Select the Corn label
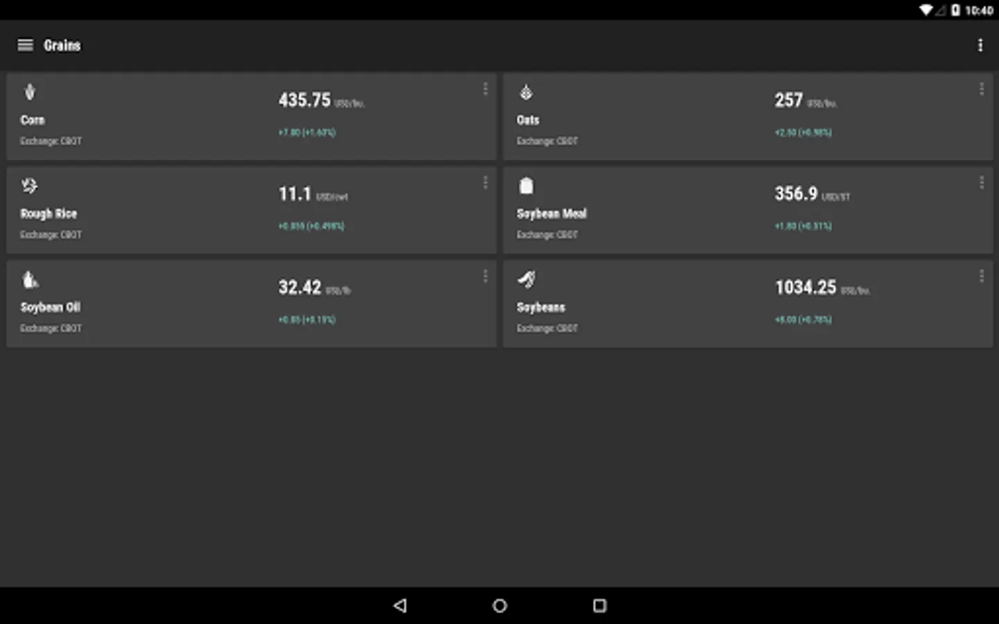 click(33, 120)
